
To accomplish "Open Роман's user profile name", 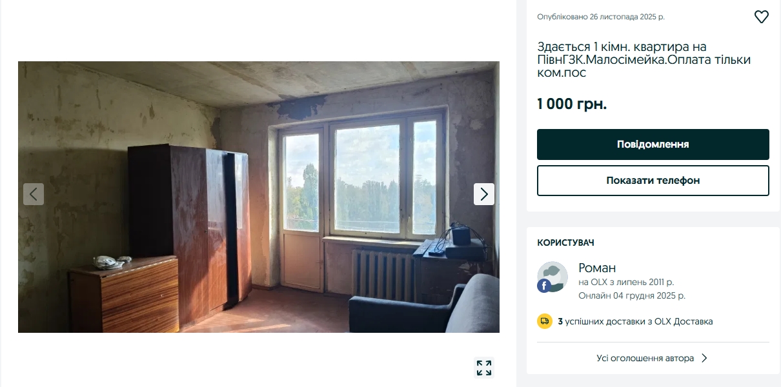I will (597, 268).
